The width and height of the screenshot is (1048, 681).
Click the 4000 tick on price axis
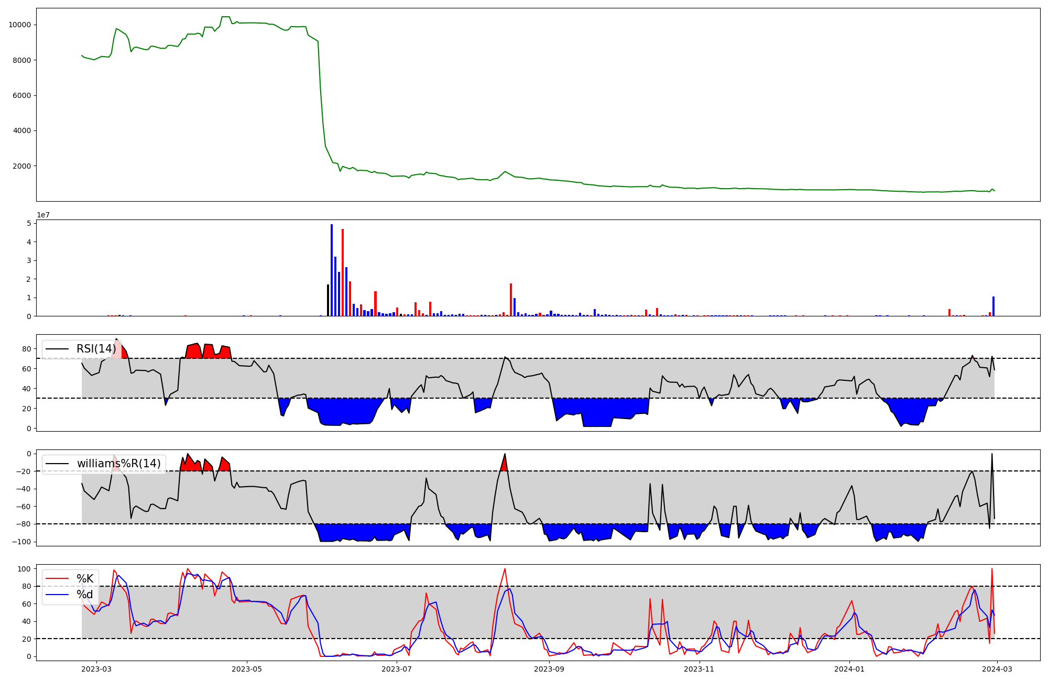tap(21, 131)
